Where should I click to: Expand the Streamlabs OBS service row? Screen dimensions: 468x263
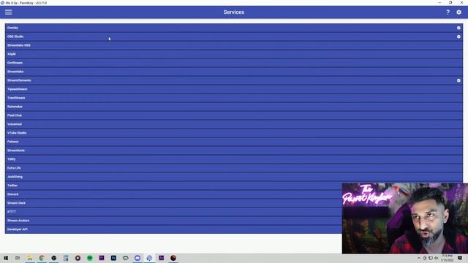pyautogui.click(x=234, y=45)
